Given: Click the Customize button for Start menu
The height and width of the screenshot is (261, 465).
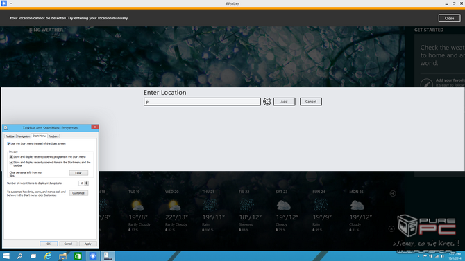Looking at the screenshot, I should click(78, 193).
